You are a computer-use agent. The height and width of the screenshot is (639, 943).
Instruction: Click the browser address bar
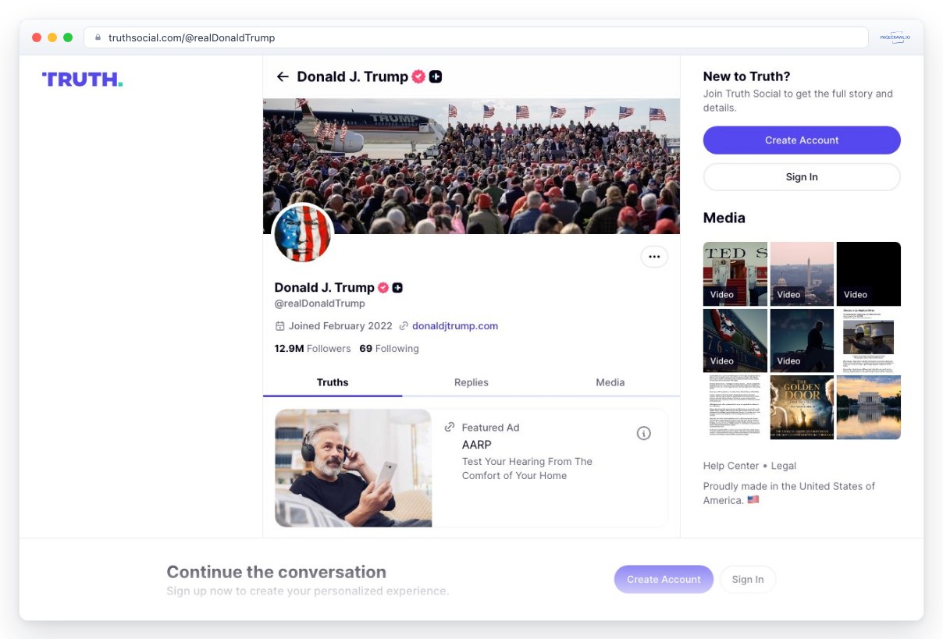pyautogui.click(x=476, y=37)
